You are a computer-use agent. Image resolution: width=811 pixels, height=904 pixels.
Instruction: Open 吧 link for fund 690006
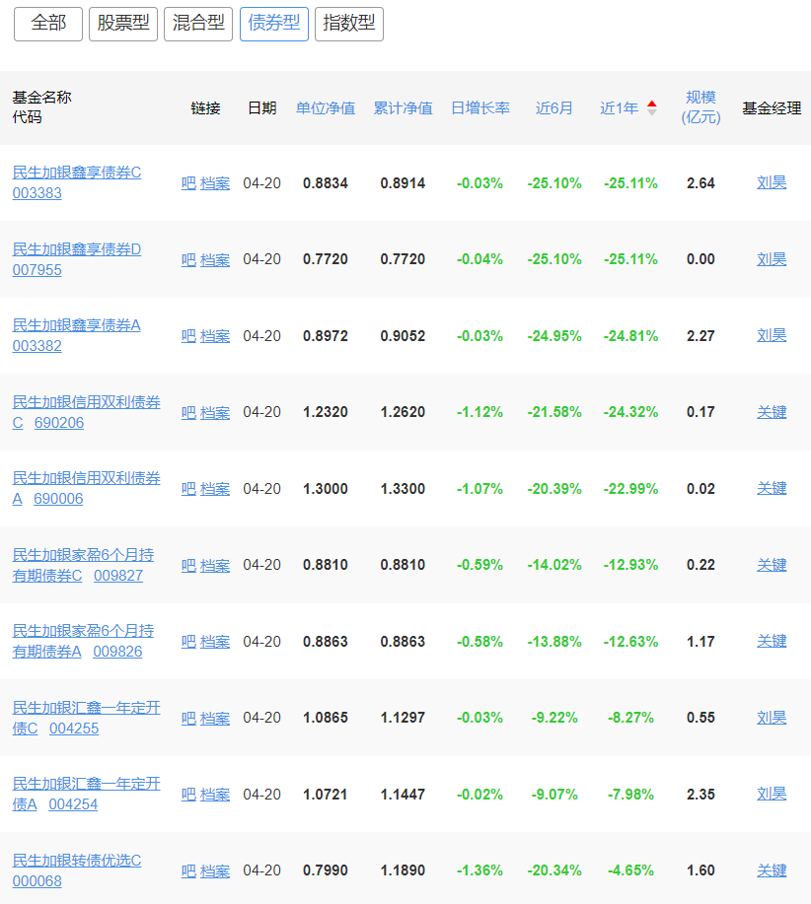[x=188, y=489]
